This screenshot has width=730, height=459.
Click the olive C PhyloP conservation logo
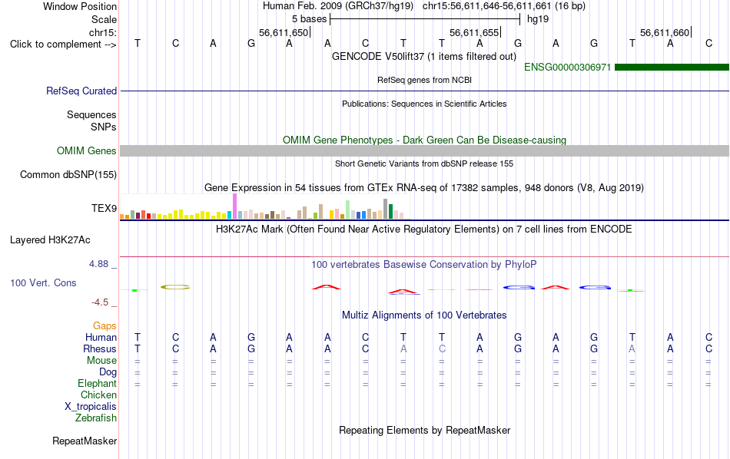point(175,287)
